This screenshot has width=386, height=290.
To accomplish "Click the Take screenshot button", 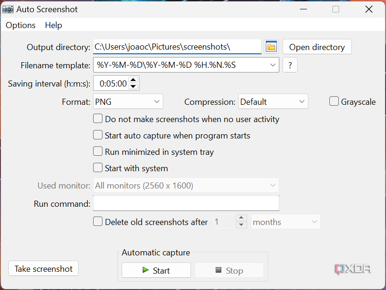I will point(43,268).
